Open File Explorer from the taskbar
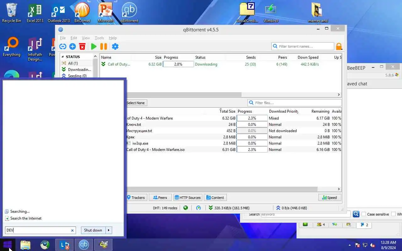402x251 pixels. coord(25,245)
